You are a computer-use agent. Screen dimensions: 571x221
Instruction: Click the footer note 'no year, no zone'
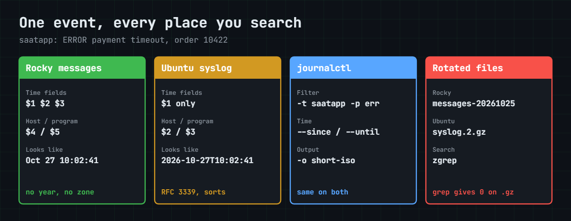pos(60,192)
